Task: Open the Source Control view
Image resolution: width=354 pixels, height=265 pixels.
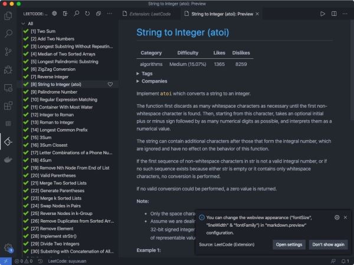Action: pos(8,52)
